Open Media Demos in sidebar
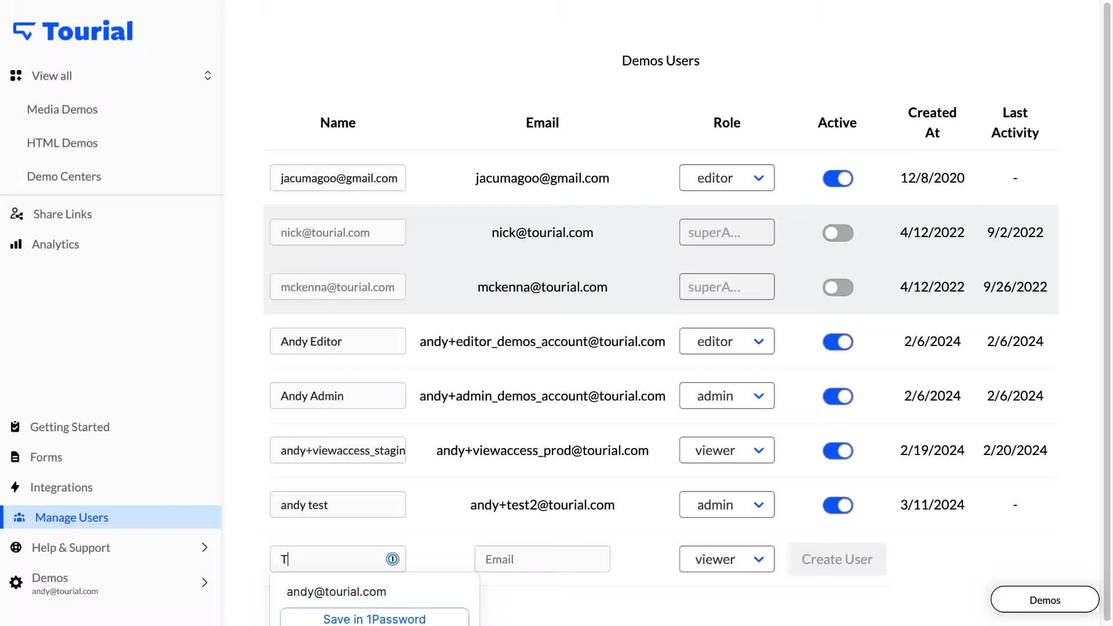The image size is (1113, 626). click(62, 109)
